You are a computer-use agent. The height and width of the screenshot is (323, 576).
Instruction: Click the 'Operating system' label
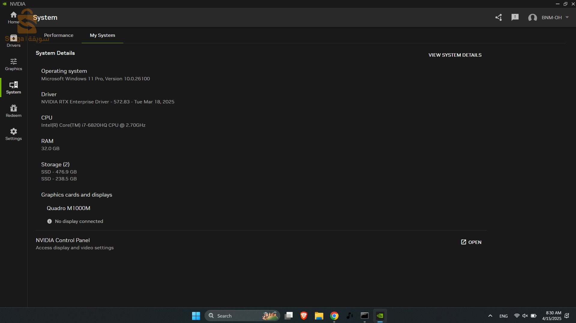(x=64, y=71)
